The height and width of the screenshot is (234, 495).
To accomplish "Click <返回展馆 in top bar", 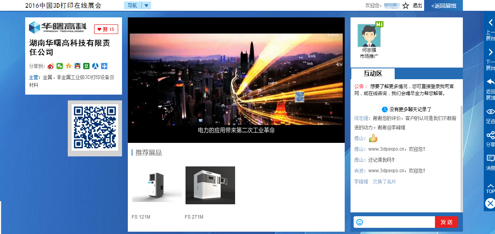I will click(x=443, y=5).
